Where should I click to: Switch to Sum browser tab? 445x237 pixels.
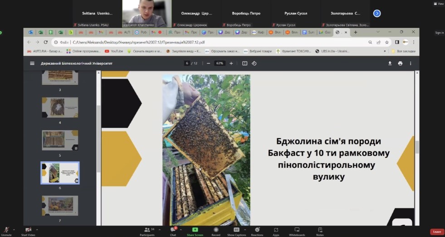point(308,32)
